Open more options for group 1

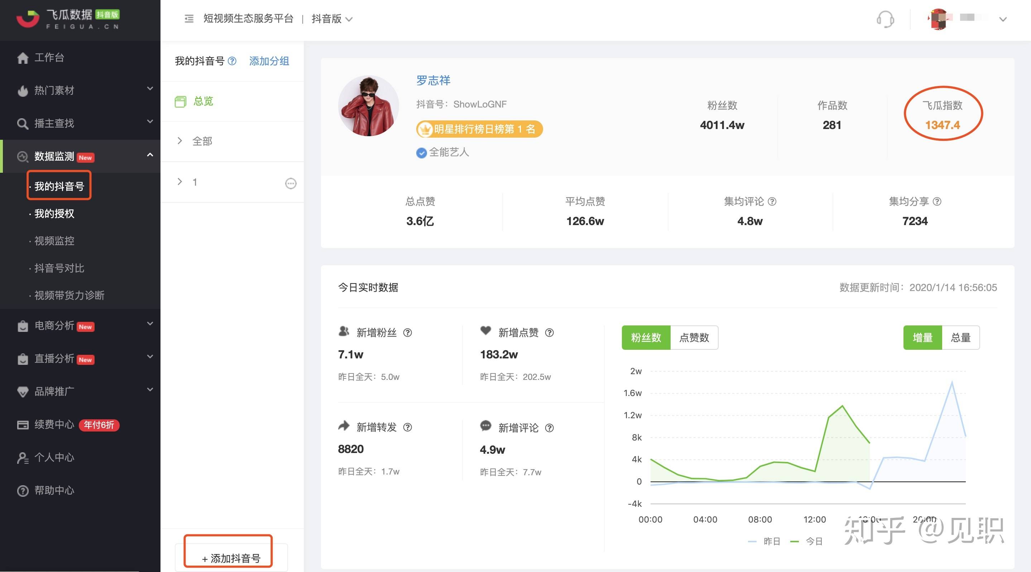[x=291, y=183]
